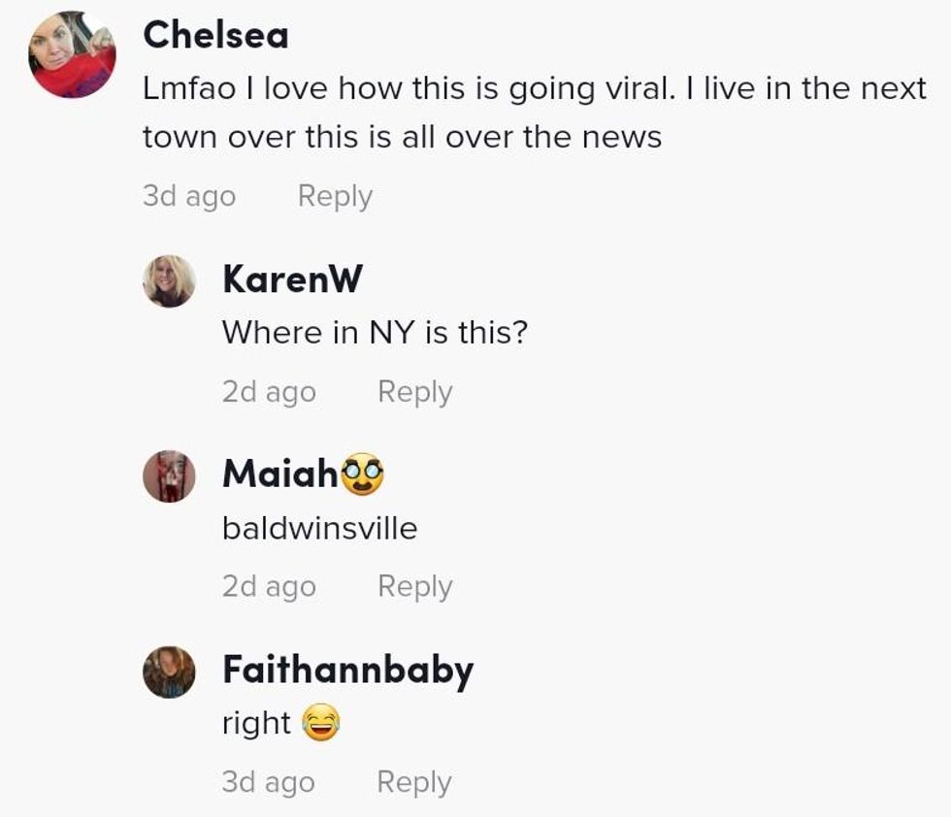Click the Chelsea username
Viewport: 951px width, 817px height.
[215, 35]
